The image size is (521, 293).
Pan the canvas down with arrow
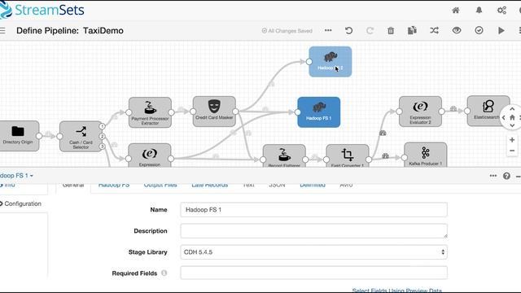coord(512,125)
